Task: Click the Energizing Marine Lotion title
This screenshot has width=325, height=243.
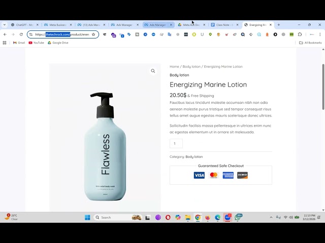Action: [x=208, y=85]
